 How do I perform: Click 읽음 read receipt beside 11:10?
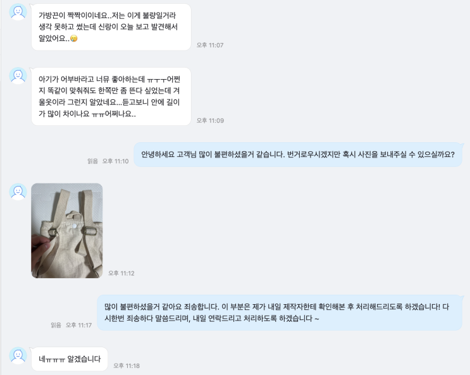(x=92, y=161)
